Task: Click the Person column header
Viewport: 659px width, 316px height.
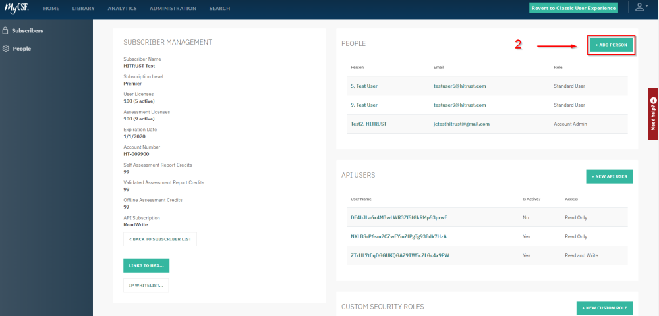Action: (357, 68)
